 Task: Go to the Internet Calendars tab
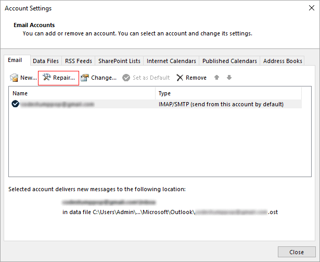click(171, 61)
